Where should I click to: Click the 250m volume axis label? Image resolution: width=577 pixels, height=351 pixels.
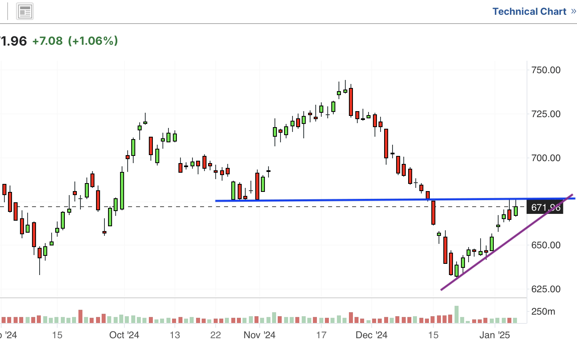(543, 311)
